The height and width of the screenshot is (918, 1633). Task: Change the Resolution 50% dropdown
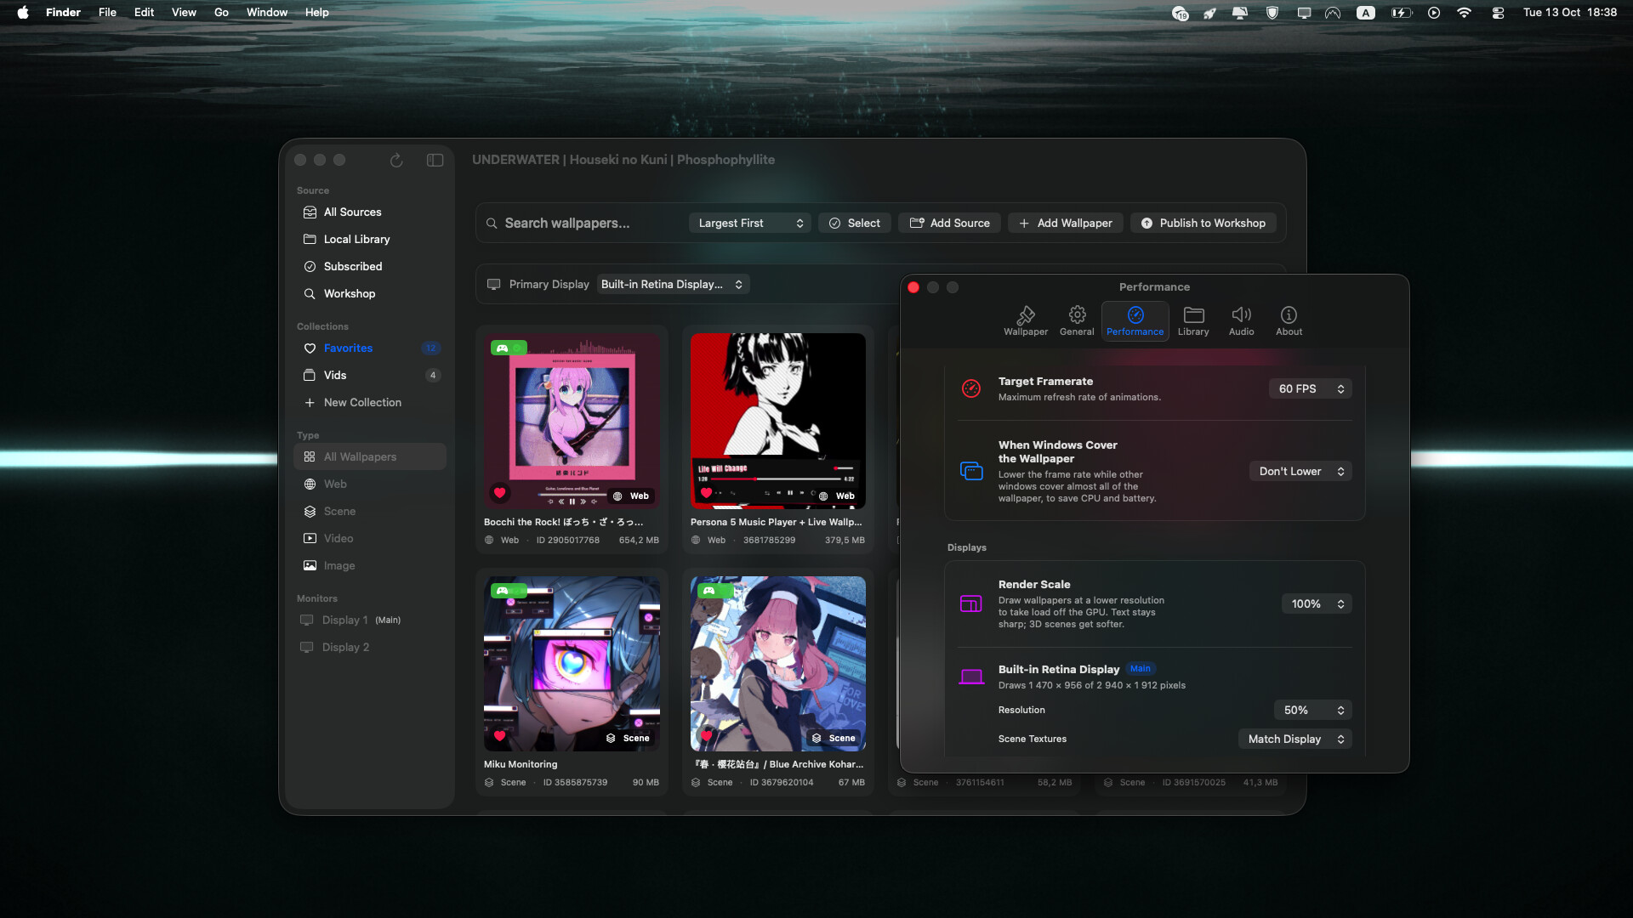pos(1313,710)
